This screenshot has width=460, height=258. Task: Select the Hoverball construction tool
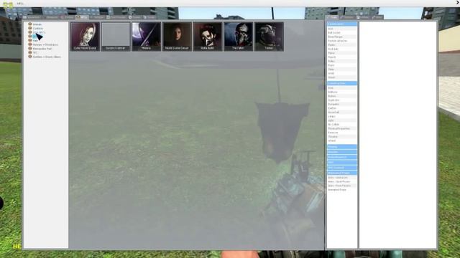pyautogui.click(x=342, y=113)
